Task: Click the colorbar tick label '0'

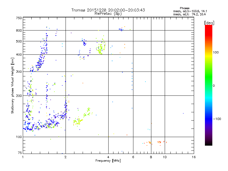Action: [x=214, y=85]
